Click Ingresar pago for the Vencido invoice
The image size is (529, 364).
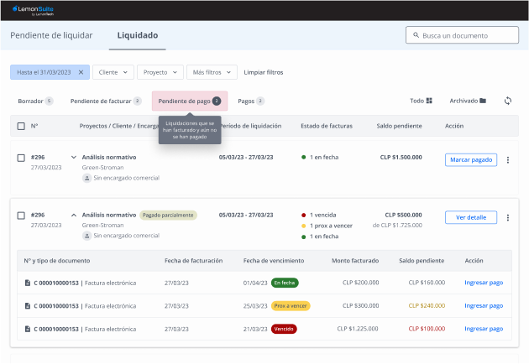point(484,329)
